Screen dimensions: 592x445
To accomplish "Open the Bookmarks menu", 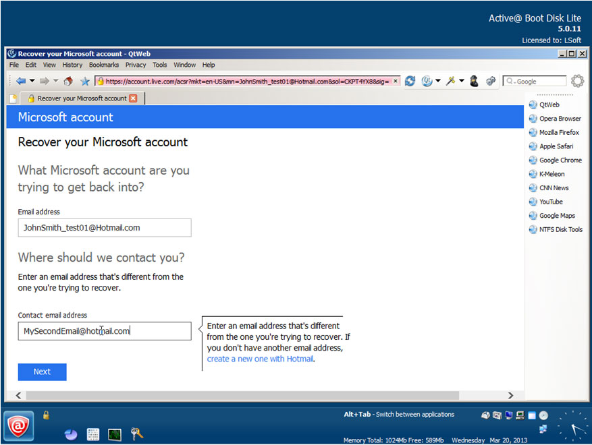I will (104, 65).
